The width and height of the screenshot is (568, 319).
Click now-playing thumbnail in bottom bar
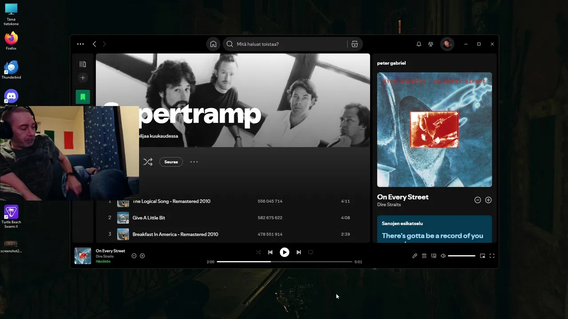click(x=83, y=256)
